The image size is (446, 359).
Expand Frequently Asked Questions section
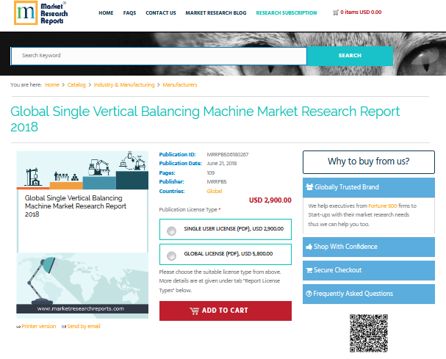[x=369, y=294]
